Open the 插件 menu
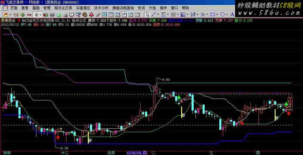 164,8
